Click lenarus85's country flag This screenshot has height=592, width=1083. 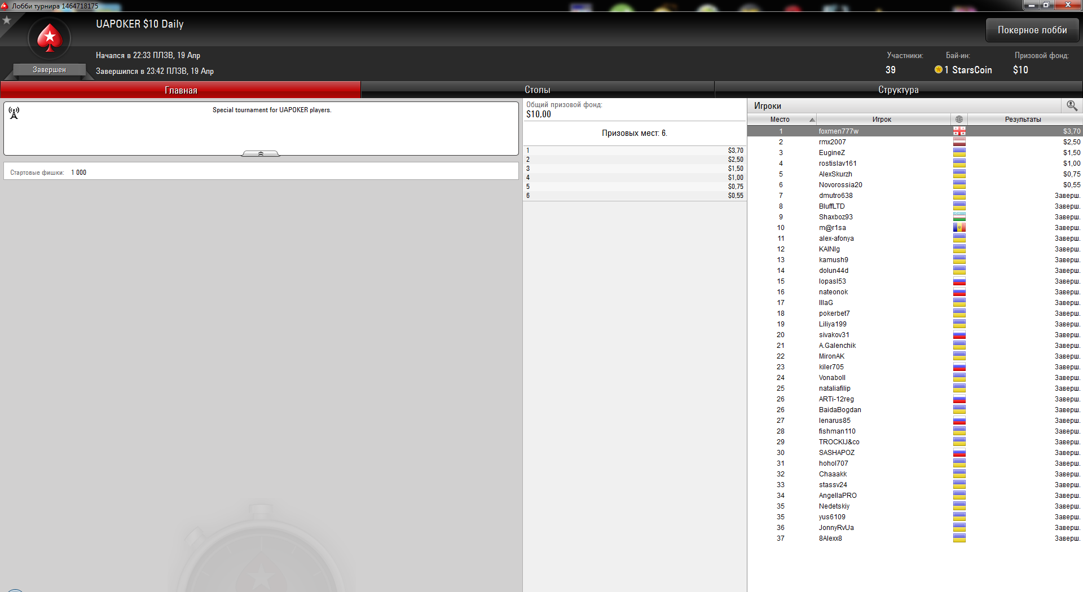(x=959, y=420)
